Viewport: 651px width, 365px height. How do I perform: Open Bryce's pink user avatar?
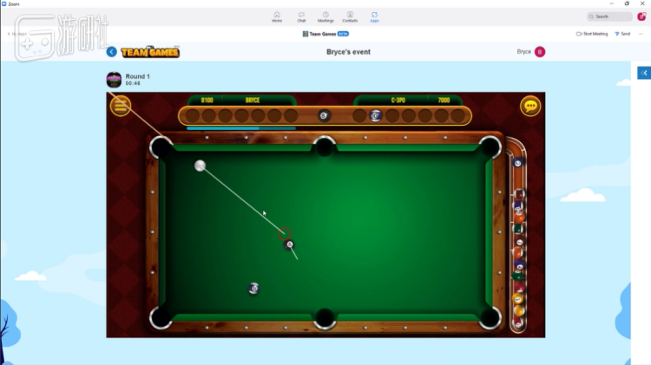click(x=540, y=52)
